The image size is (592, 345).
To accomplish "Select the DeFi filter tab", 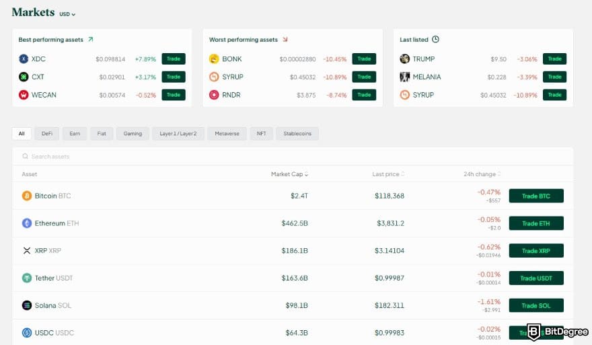I will click(47, 134).
